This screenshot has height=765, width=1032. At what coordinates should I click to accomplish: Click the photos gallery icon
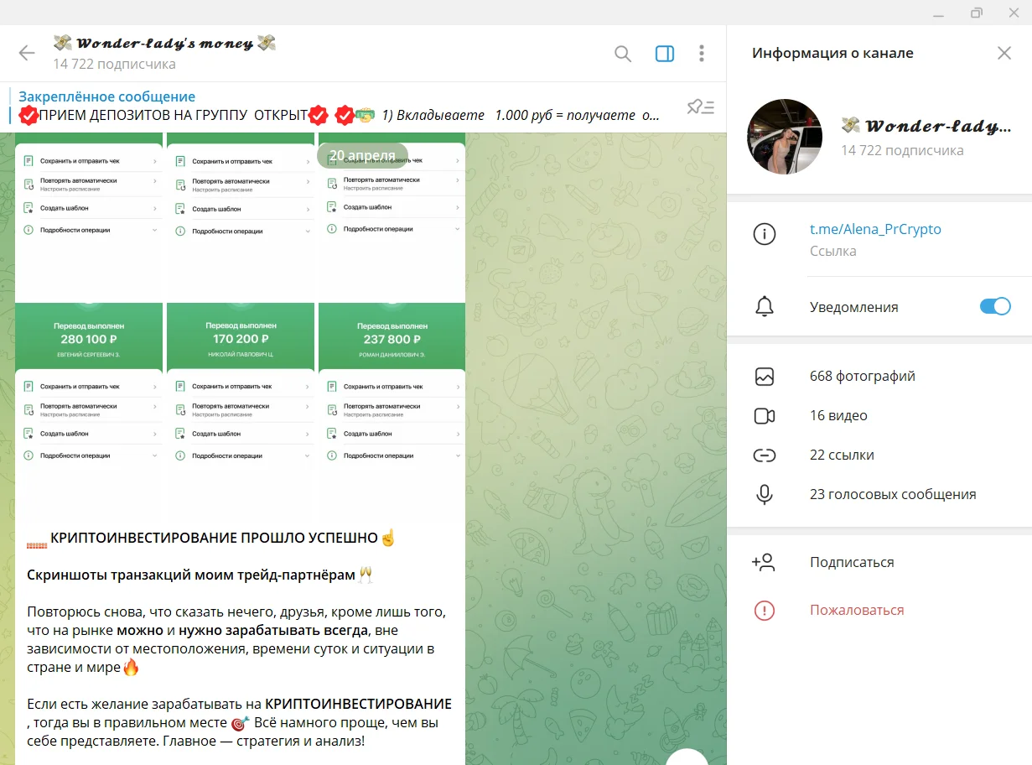tap(764, 377)
